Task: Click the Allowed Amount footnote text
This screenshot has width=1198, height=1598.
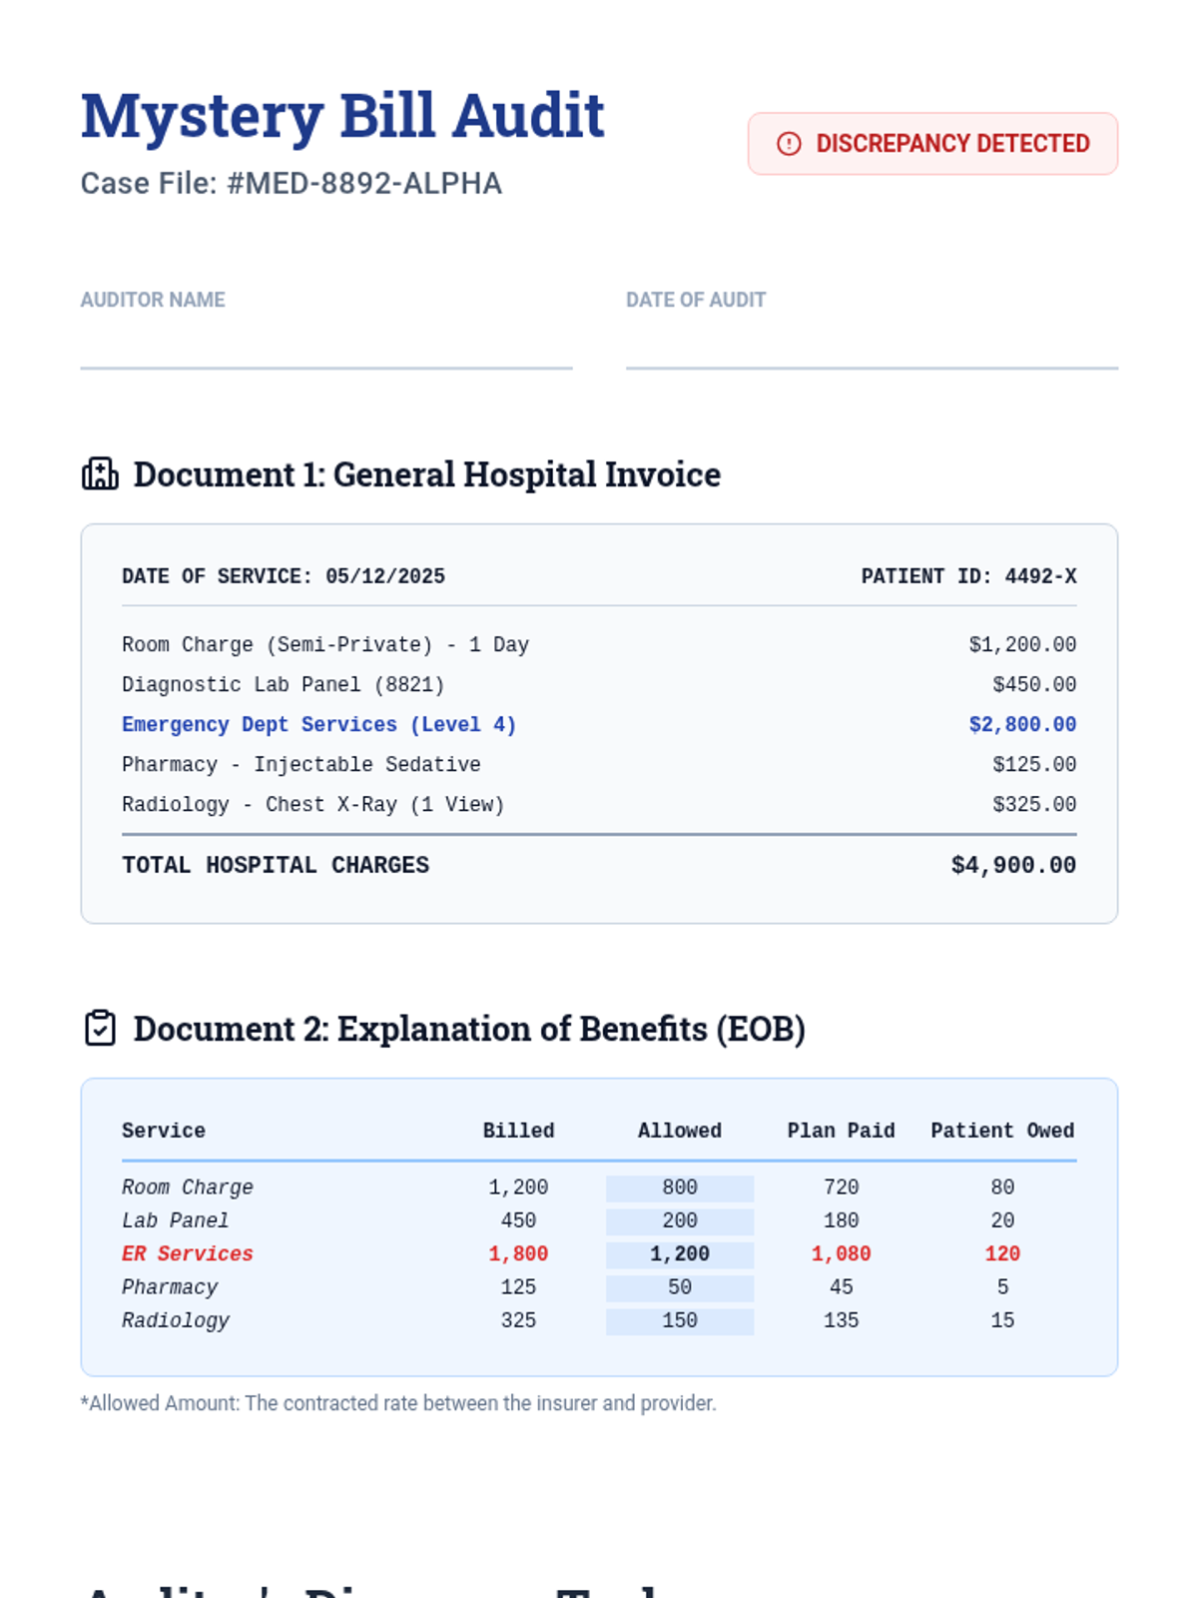Action: (398, 1403)
